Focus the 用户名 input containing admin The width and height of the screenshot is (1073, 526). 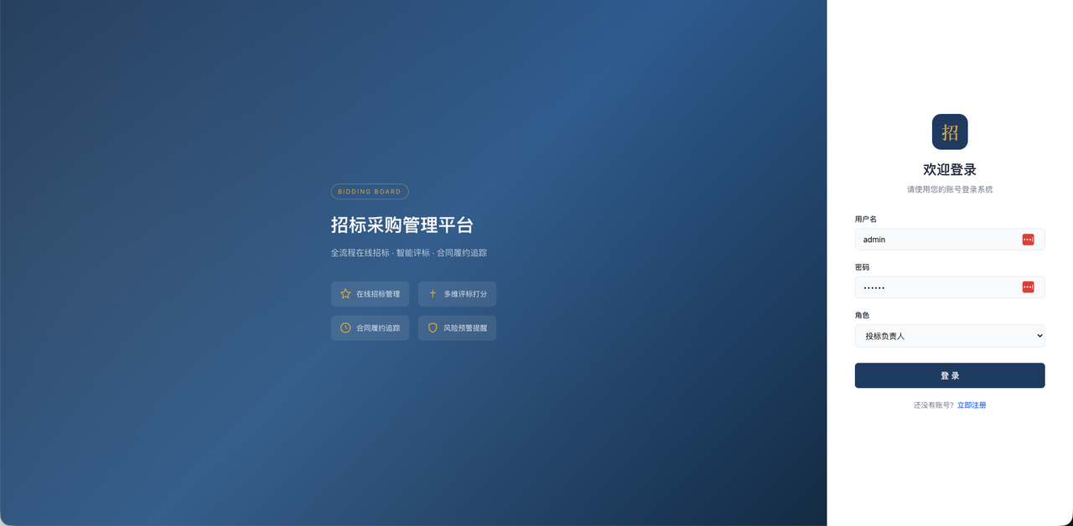950,240
